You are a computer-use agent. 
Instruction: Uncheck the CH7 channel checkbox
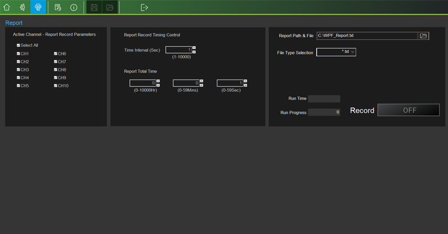tap(56, 61)
